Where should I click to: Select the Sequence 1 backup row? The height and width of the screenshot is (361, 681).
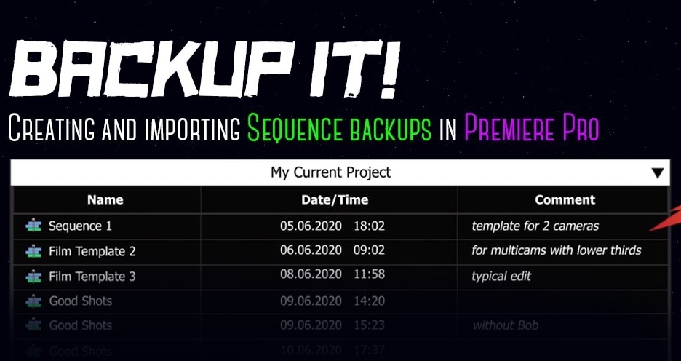[x=80, y=226]
